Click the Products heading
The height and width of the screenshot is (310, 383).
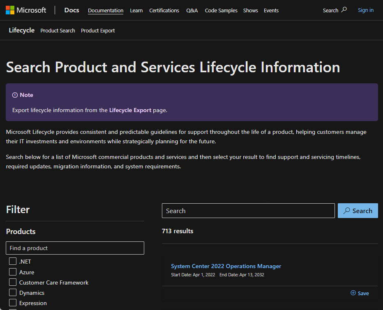click(21, 232)
